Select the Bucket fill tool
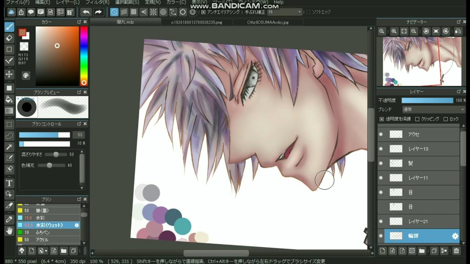Image resolution: width=470 pixels, height=264 pixels. 10,99
